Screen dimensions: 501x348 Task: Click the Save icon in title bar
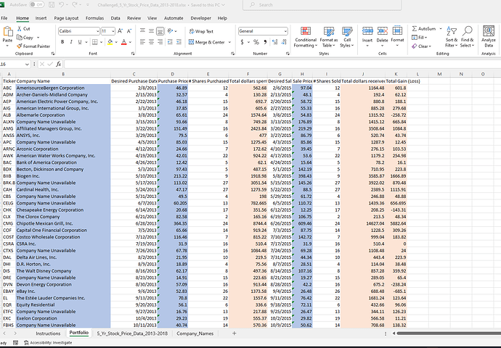click(52, 5)
